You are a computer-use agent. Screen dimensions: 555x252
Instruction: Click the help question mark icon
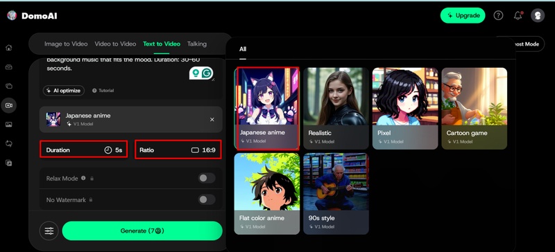(498, 15)
